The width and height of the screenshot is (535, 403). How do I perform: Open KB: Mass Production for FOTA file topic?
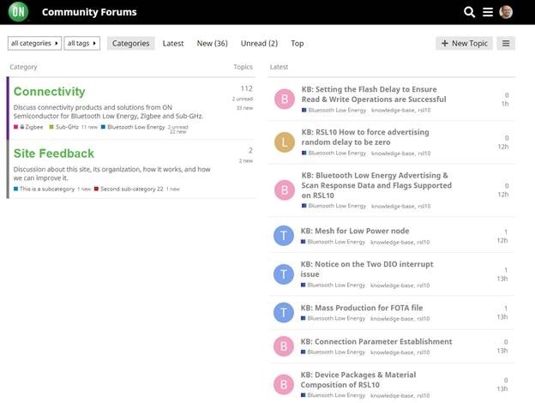[x=362, y=308]
